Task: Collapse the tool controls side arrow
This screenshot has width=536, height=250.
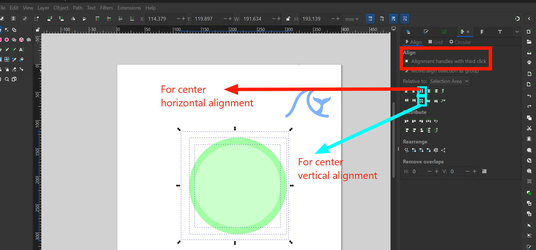Action: pyautogui.click(x=529, y=19)
